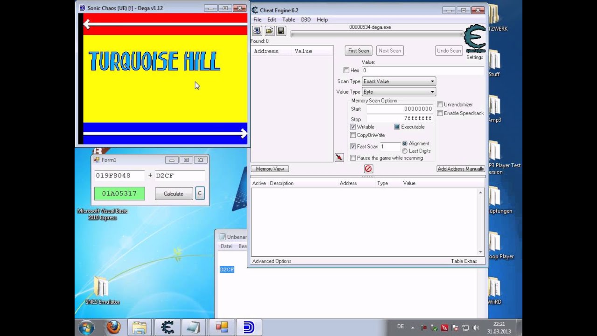Click the Start address field

coord(400,109)
